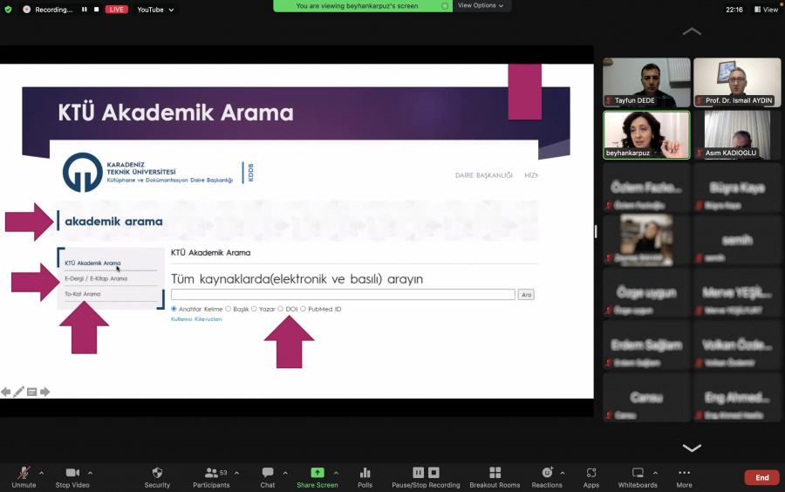Open the Security shield icon
Screen dimensions: 785x492
click(157, 473)
